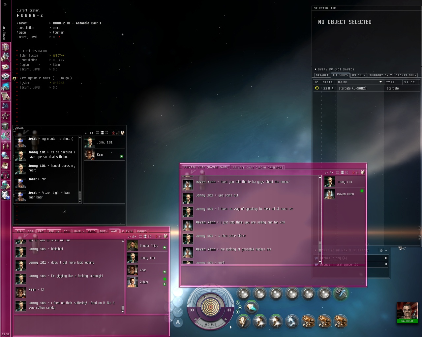Image resolution: width=422 pixels, height=337 pixels.
Task: Select Raven Kahn in Private Chat member list
Action: (345, 194)
